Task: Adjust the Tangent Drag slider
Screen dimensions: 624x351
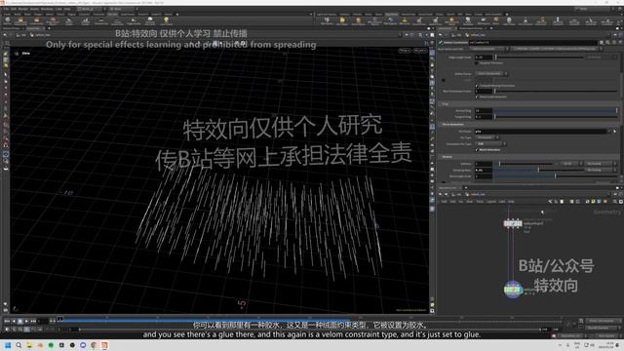Action: pos(556,117)
